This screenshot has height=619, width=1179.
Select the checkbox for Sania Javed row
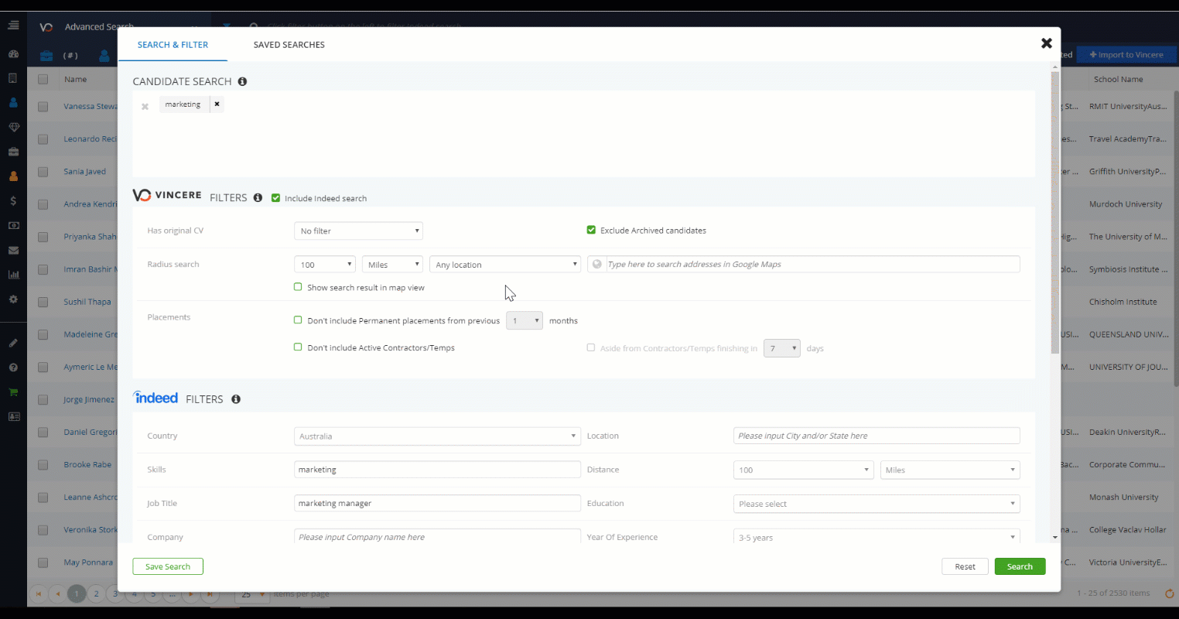(43, 172)
